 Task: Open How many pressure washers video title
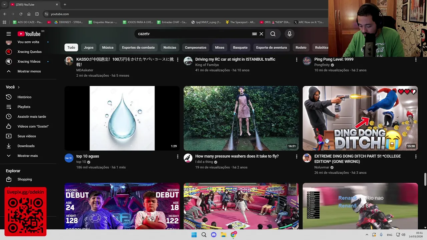(237, 156)
